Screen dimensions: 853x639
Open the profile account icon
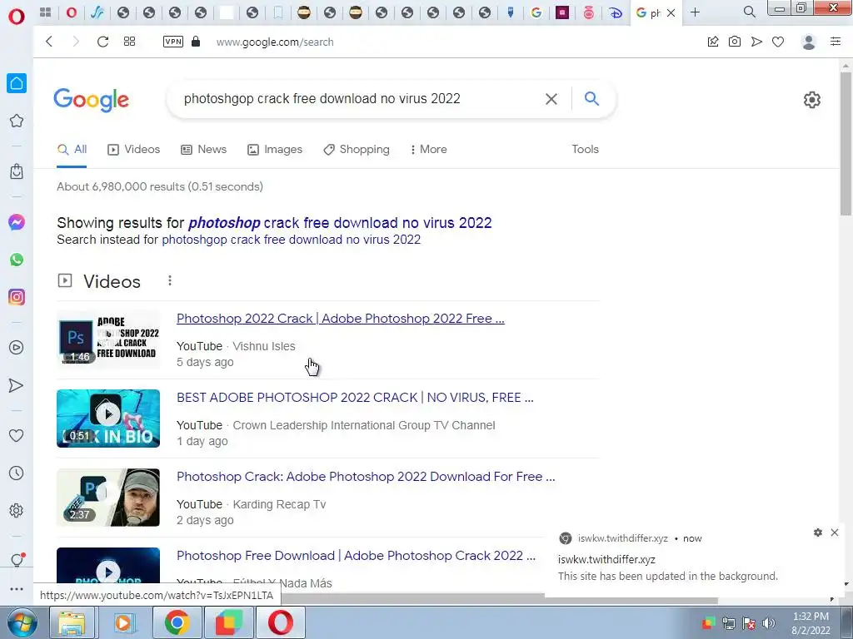[808, 42]
